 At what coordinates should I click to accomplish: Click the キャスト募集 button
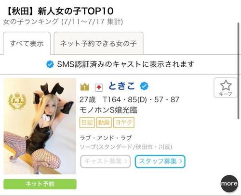(x=106, y=161)
